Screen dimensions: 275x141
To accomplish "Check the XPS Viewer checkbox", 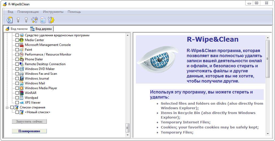I will pyautogui.click(x=17, y=103).
